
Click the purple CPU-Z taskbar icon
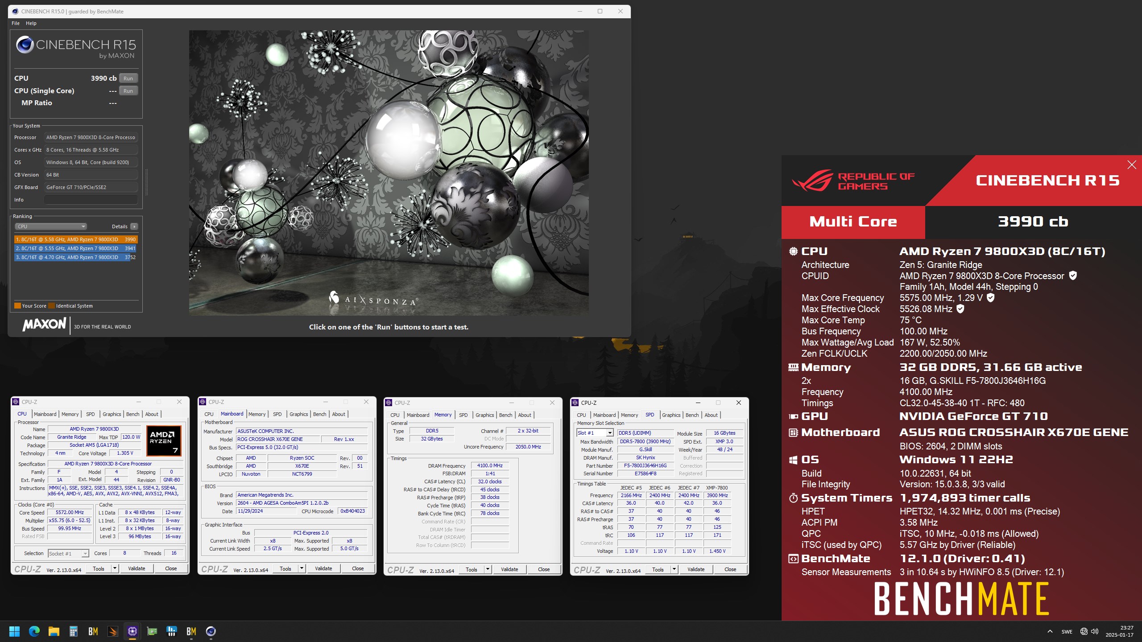click(x=132, y=631)
